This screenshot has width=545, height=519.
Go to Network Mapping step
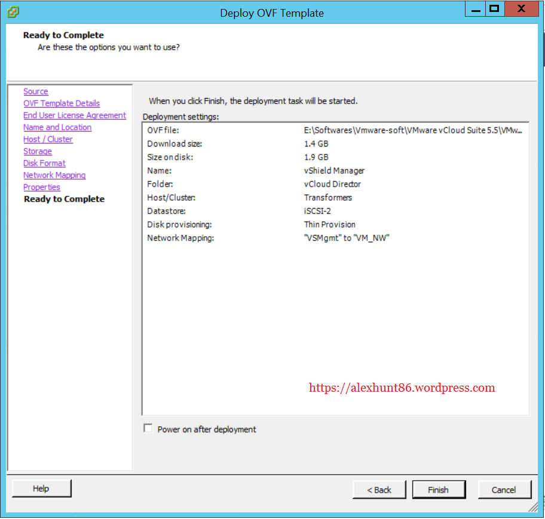(x=54, y=175)
